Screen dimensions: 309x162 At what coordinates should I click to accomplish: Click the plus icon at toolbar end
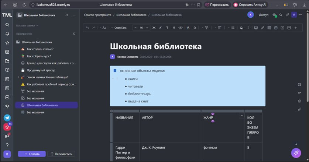point(296,28)
